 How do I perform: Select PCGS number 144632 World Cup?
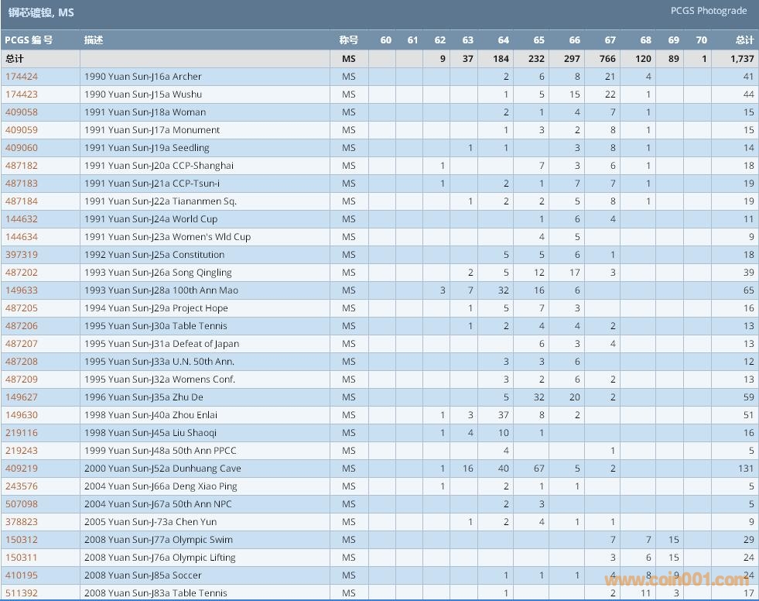(22, 219)
